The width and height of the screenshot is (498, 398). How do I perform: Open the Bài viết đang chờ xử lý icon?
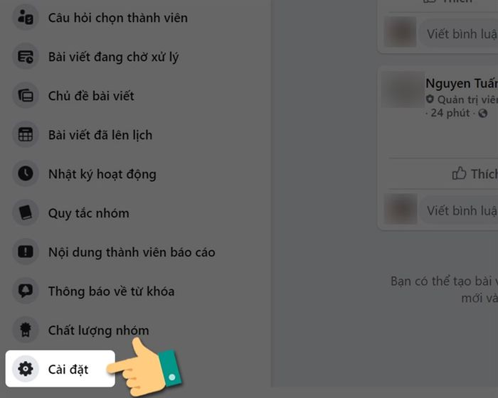(x=26, y=56)
